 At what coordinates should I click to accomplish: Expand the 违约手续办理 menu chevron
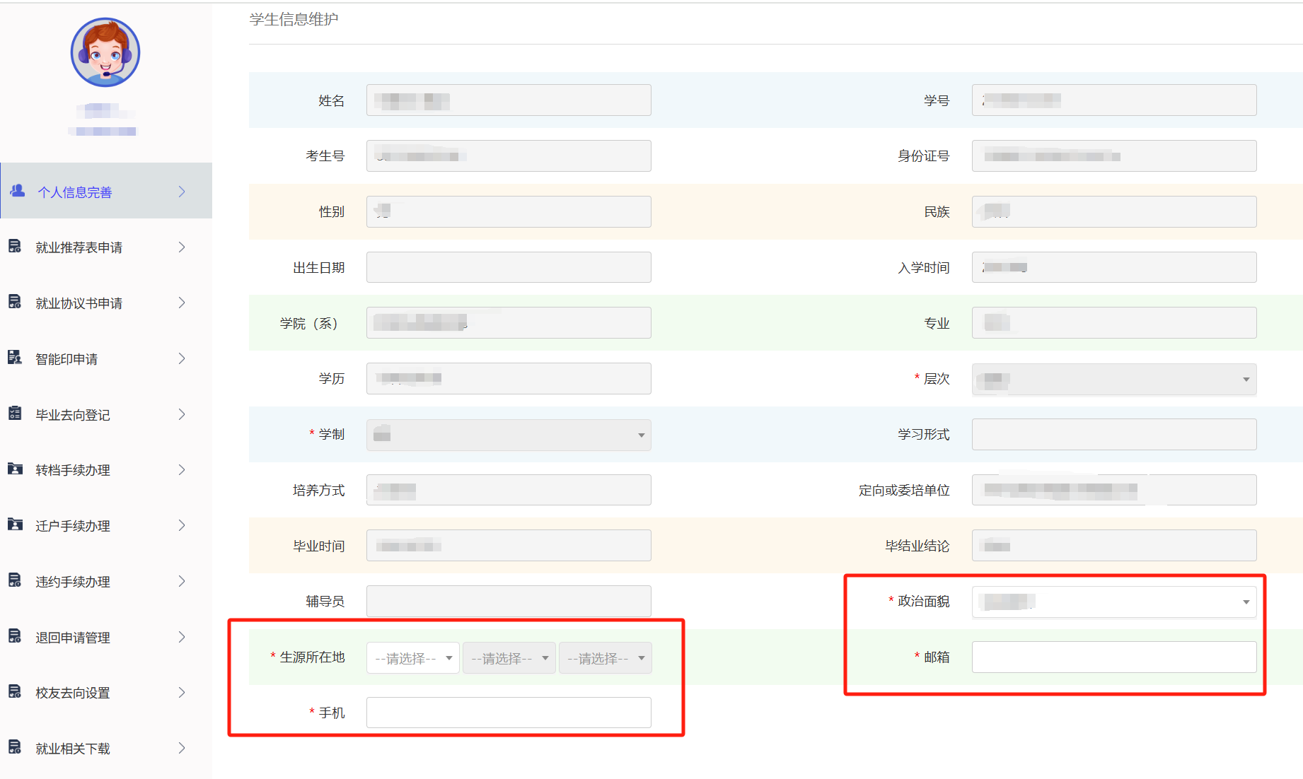(x=182, y=581)
